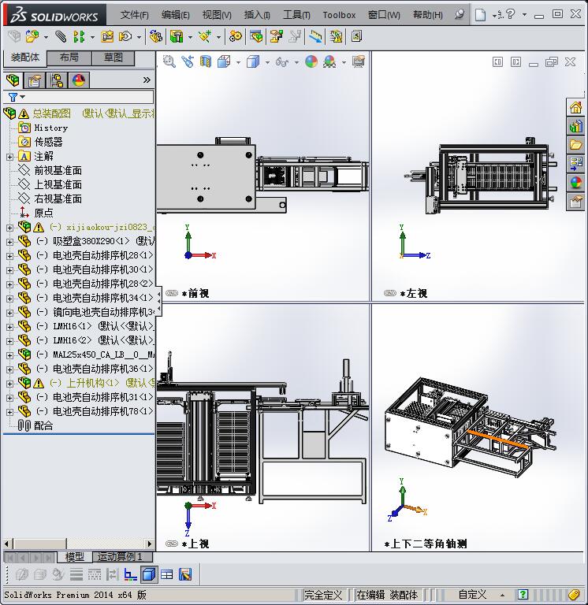Viewport: 588px width, 605px height.
Task: Click the Apply Scene icon
Action: pos(329,61)
